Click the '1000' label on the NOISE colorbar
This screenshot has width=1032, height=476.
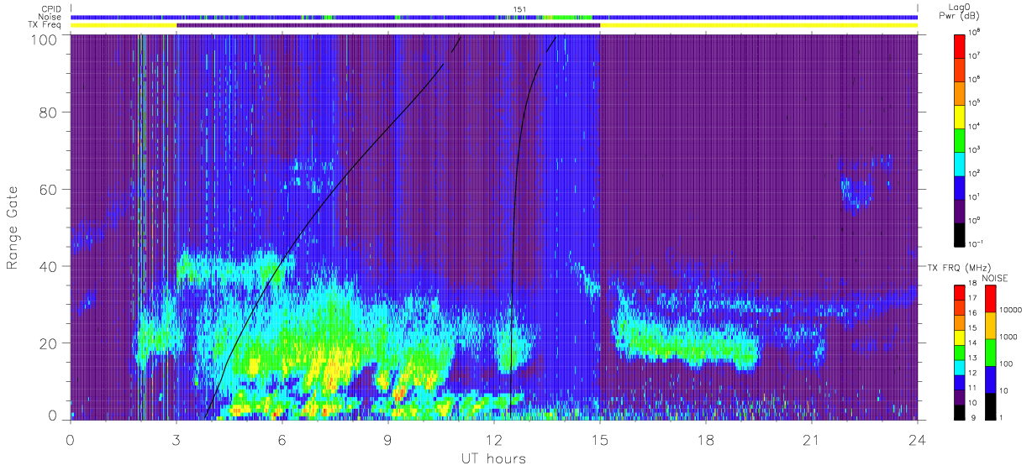click(1009, 337)
